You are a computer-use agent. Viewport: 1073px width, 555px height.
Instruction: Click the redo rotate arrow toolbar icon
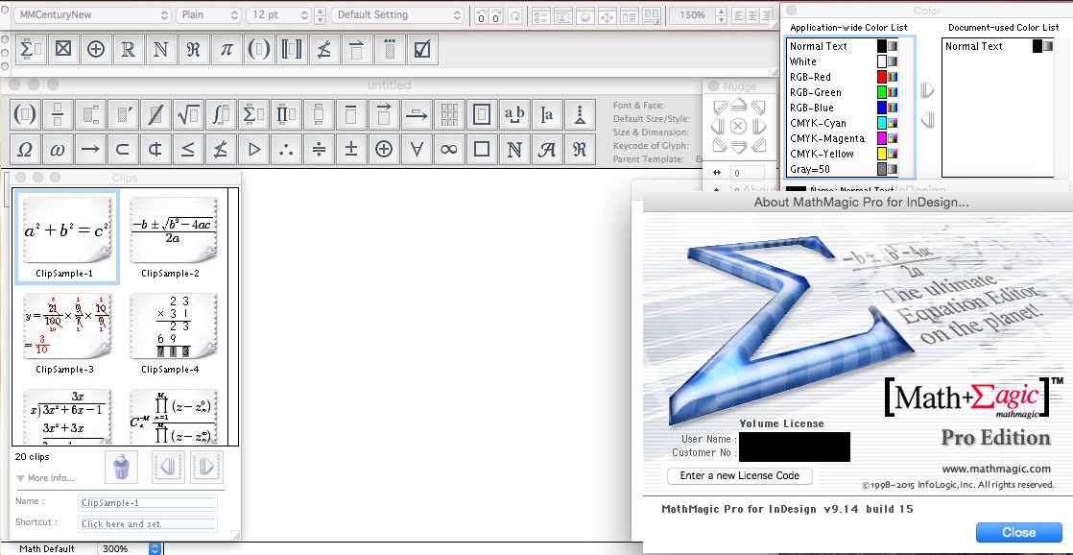514,15
